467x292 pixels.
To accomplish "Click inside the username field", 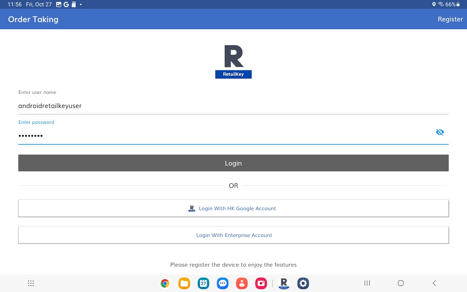I will point(117,106).
